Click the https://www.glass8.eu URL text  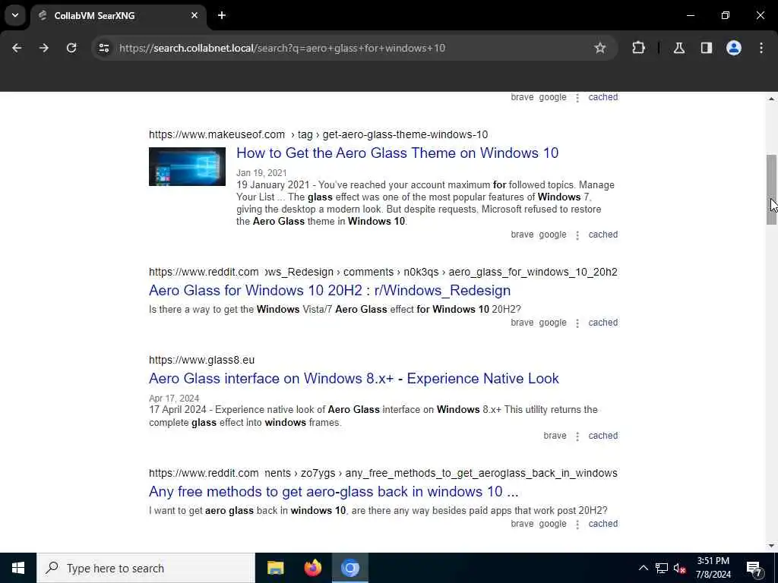(201, 360)
